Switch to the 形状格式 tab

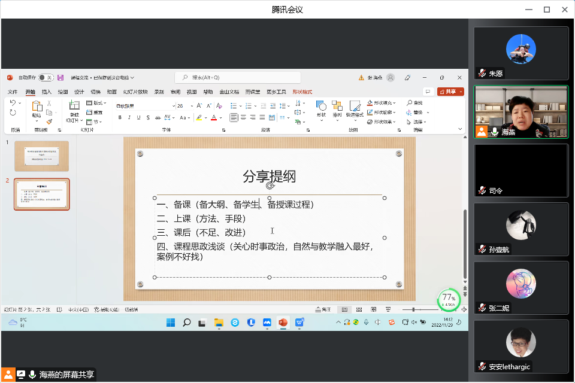click(x=302, y=92)
